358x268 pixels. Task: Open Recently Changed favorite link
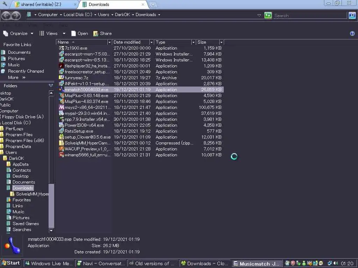[26, 71]
